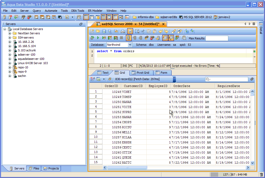The width and height of the screenshot is (265, 178).
Task: Open the DBA Tools menu
Action: pyautogui.click(x=78, y=11)
